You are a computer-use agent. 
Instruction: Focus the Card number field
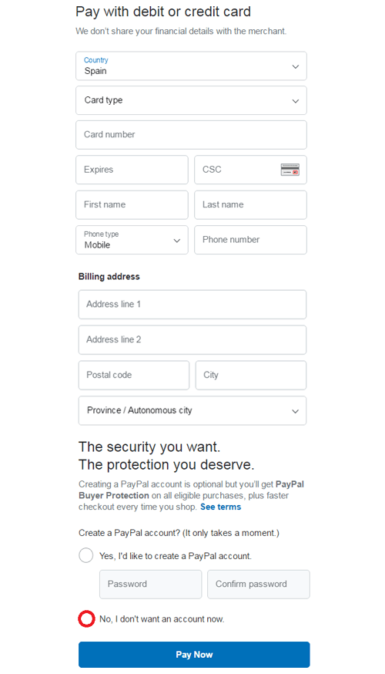click(x=192, y=135)
